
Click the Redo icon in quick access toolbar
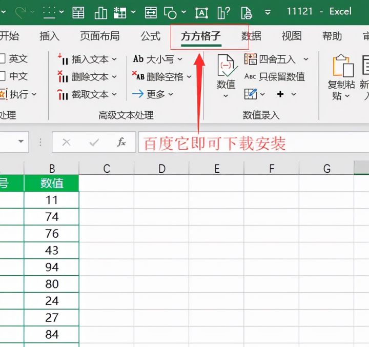coord(20,12)
